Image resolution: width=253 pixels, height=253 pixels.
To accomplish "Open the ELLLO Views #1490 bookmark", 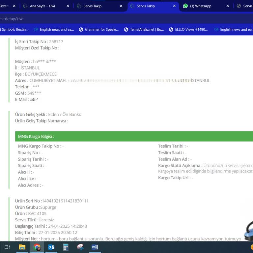I will click(x=188, y=29).
